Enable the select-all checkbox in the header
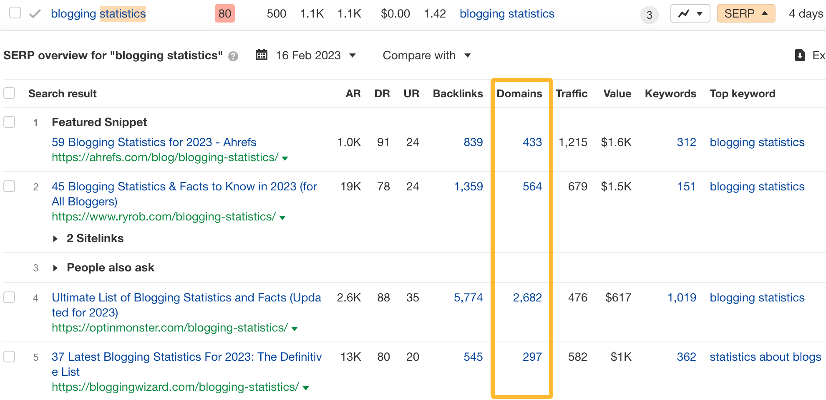Image resolution: width=826 pixels, height=400 pixels. point(9,93)
